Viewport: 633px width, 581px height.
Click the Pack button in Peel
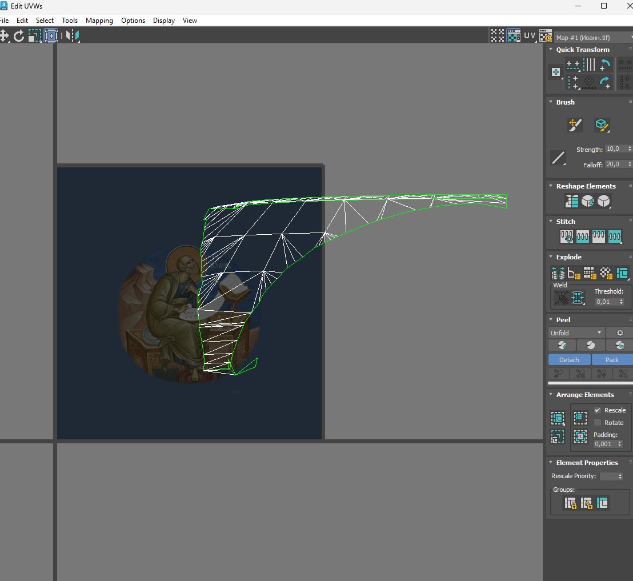[x=612, y=360]
